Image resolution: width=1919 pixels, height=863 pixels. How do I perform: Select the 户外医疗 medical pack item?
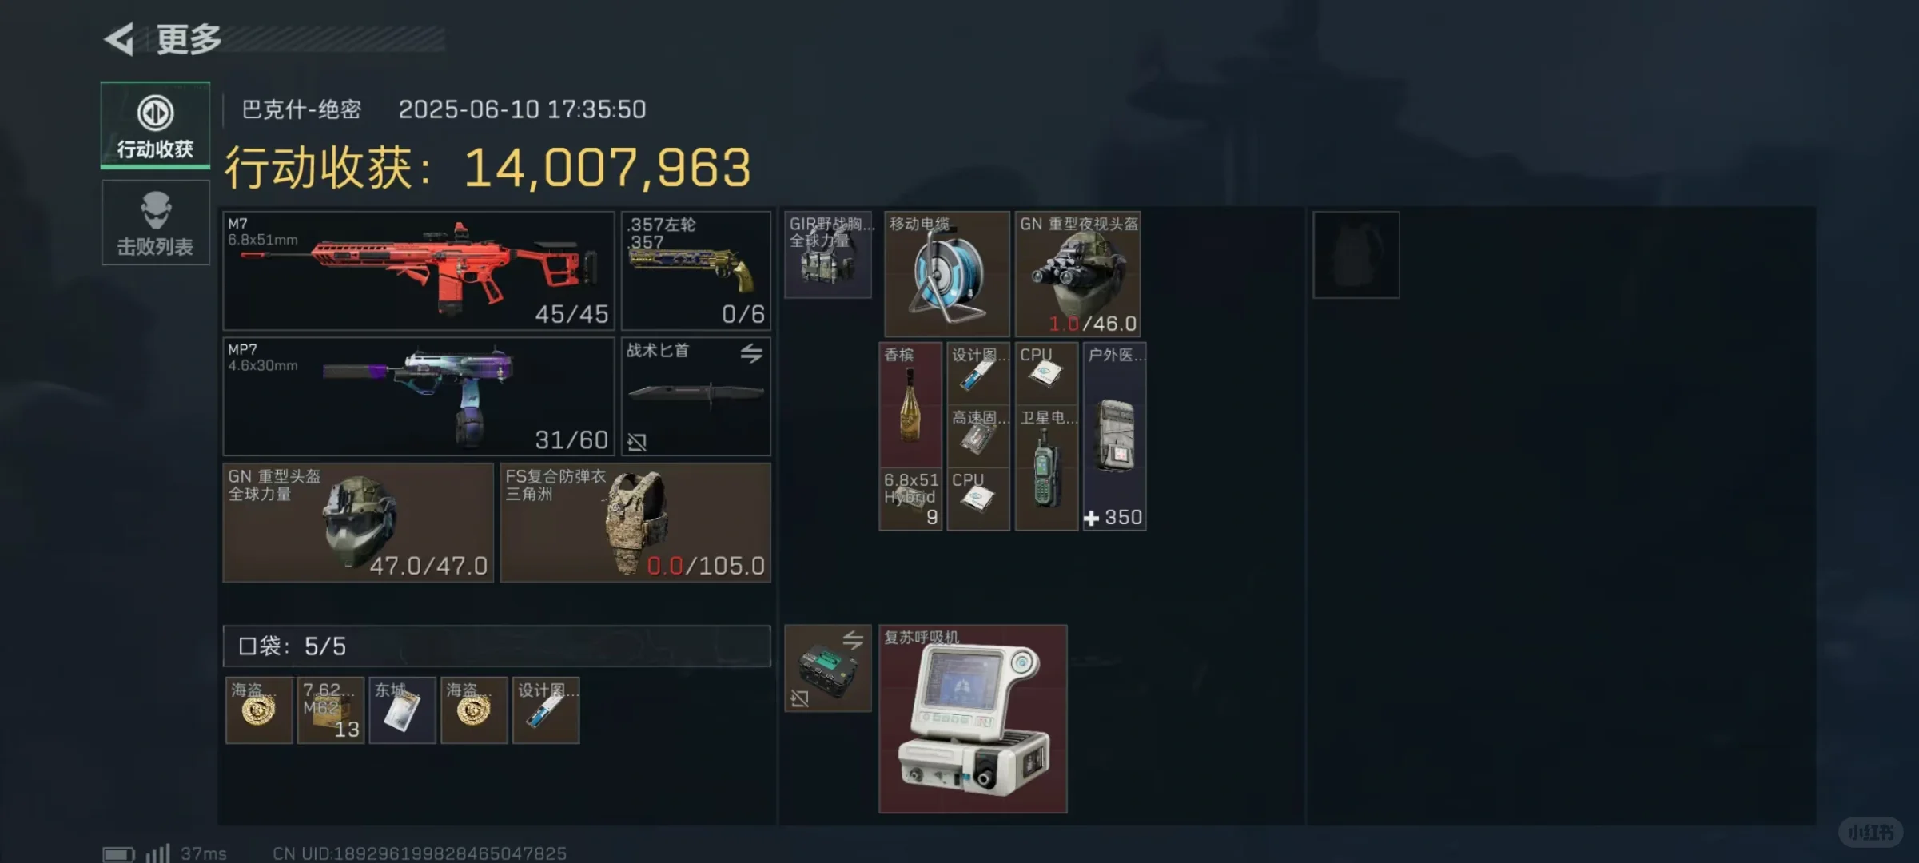click(x=1114, y=436)
